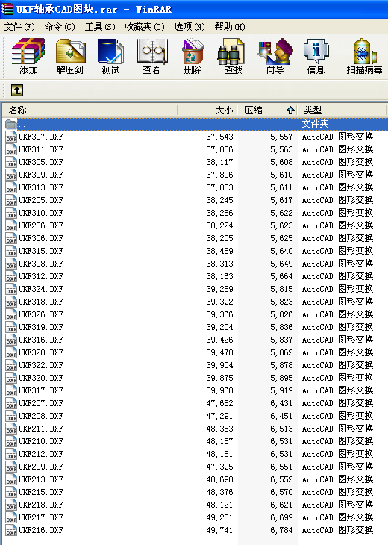Sort by the 压缩... column header
The height and width of the screenshot is (545, 388).
pyautogui.click(x=267, y=110)
